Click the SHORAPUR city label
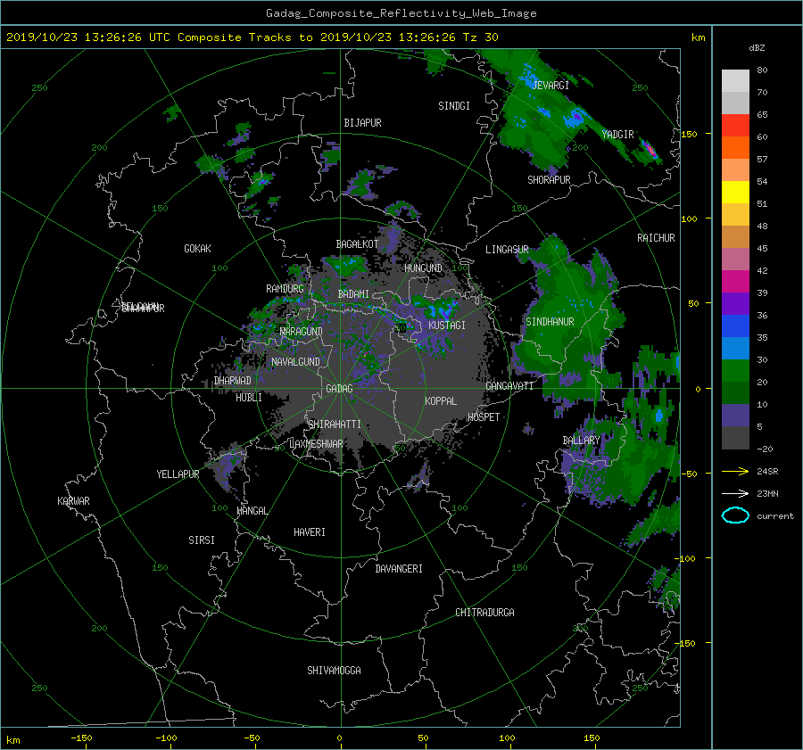Screen dimensions: 803x750 549,180
